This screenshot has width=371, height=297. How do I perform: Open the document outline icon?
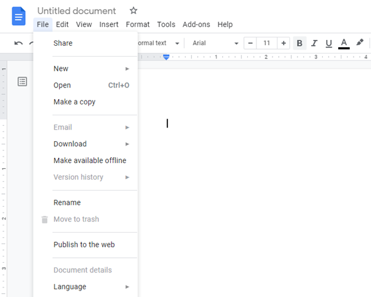[x=23, y=81]
